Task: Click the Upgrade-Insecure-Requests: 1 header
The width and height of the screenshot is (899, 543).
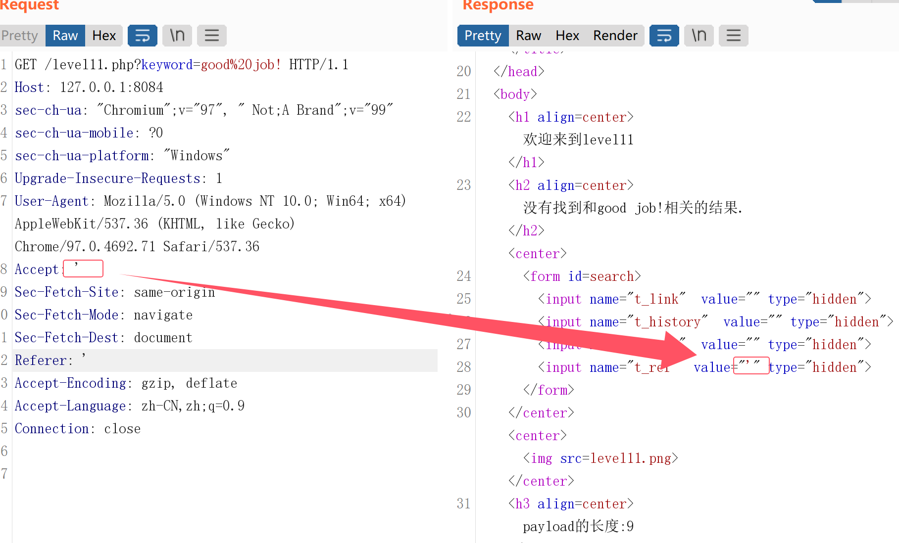Action: (119, 179)
